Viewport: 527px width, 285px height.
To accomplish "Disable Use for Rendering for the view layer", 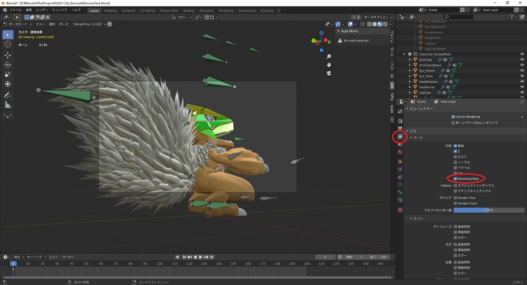I will click(454, 116).
